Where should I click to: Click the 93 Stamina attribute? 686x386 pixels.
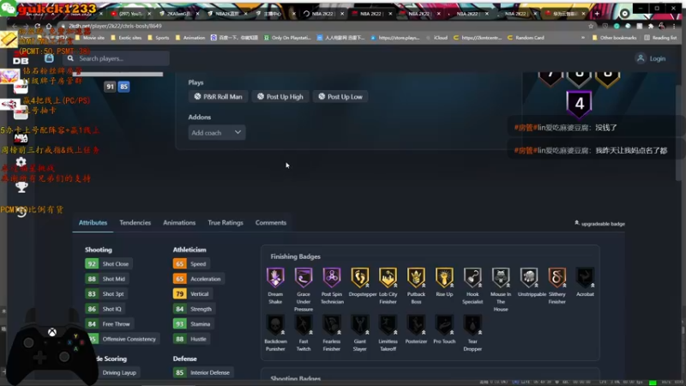point(194,324)
